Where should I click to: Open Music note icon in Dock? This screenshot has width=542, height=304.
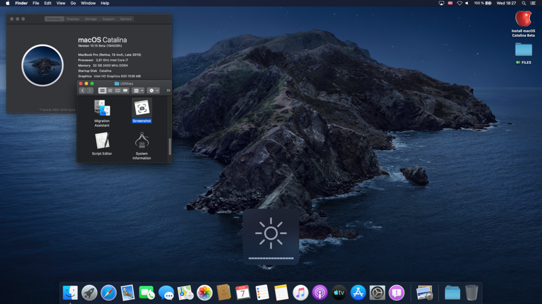pyautogui.click(x=301, y=293)
